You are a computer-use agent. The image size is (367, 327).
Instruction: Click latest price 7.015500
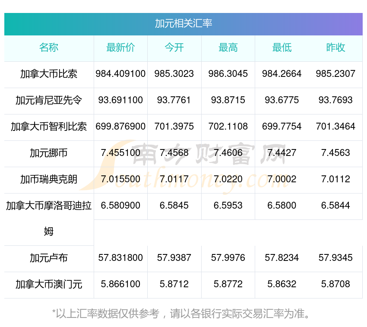[120, 179]
